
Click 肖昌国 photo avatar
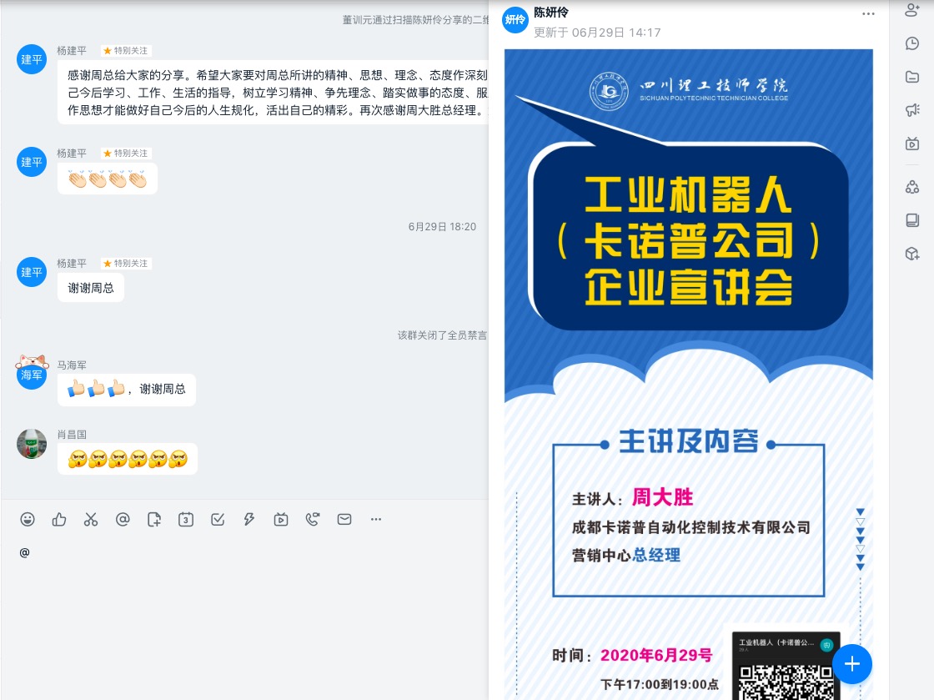[x=32, y=444]
